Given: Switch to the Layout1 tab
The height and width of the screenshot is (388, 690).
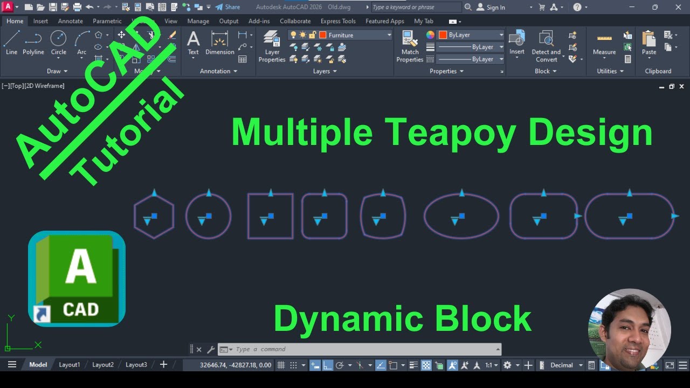Looking at the screenshot, I should click(x=69, y=365).
